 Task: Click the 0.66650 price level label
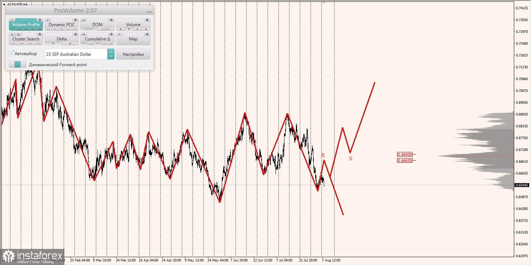click(x=405, y=161)
